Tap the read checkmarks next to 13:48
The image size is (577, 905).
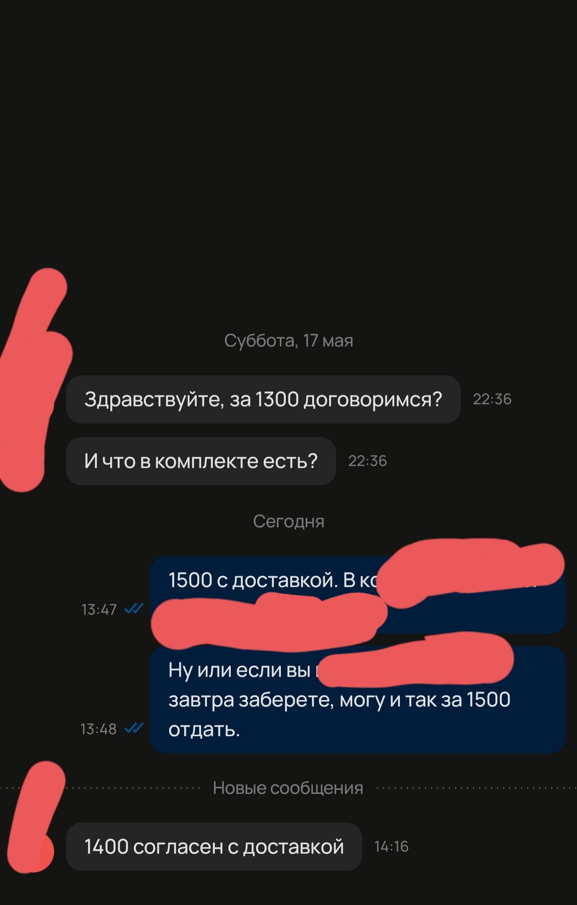pyautogui.click(x=134, y=728)
